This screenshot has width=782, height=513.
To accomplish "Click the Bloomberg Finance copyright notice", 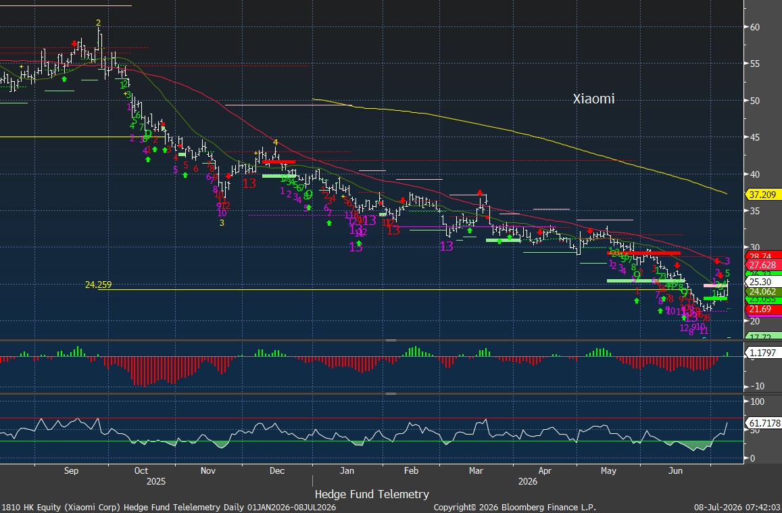I will (x=514, y=507).
